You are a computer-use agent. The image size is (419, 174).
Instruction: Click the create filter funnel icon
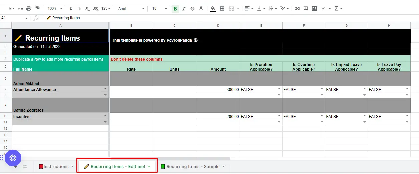point(323,9)
